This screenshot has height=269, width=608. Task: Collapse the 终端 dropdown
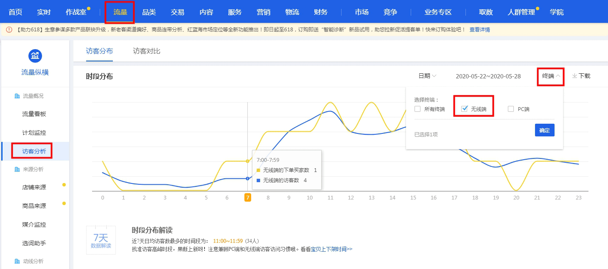[x=551, y=76]
